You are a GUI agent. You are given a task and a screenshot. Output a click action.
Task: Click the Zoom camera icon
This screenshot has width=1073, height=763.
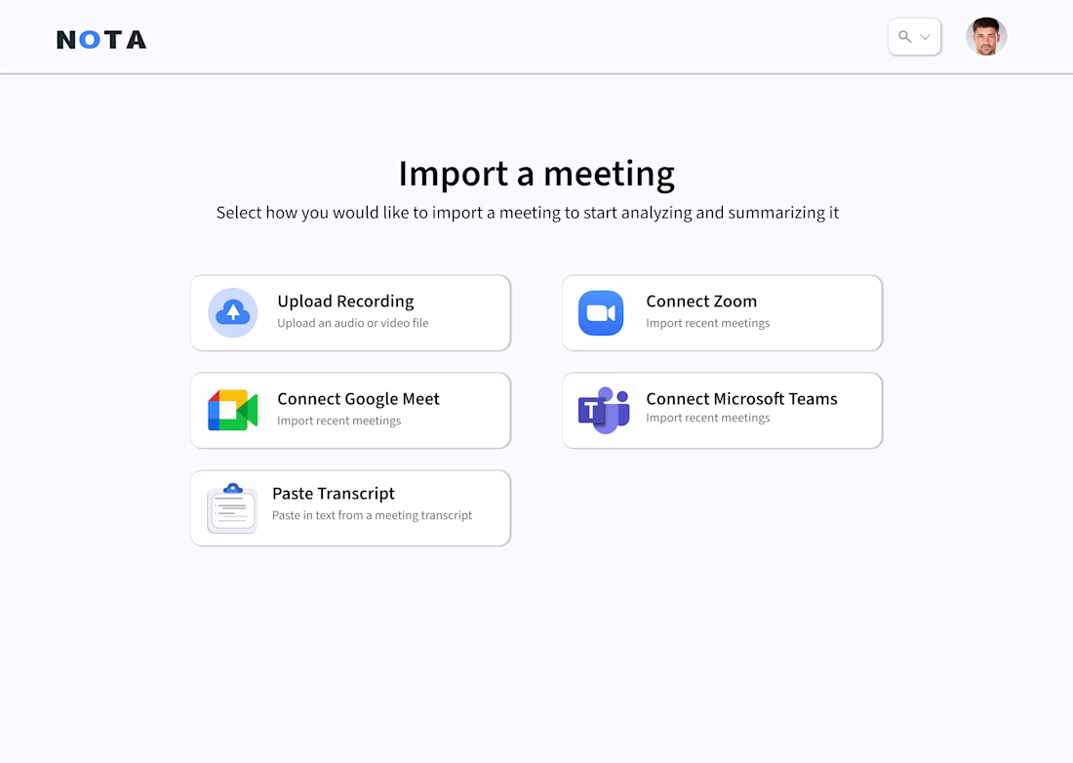(x=601, y=313)
